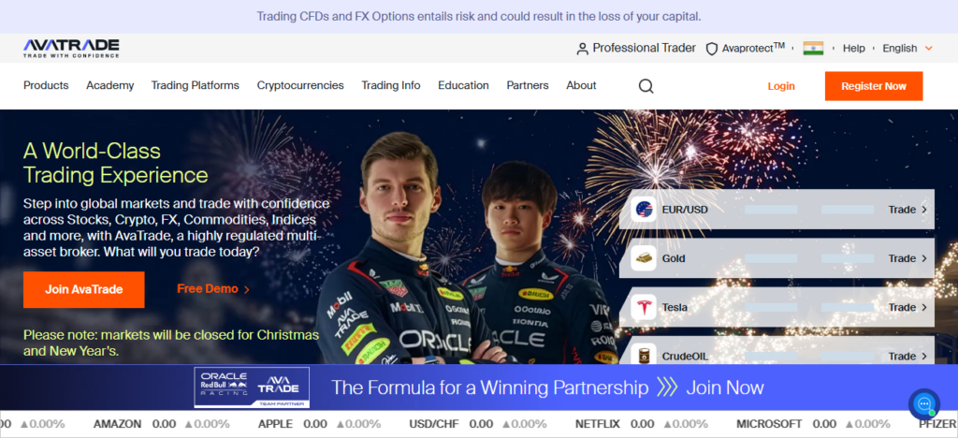This screenshot has height=438, width=958.
Task: Expand the English language dropdown
Action: 907,49
